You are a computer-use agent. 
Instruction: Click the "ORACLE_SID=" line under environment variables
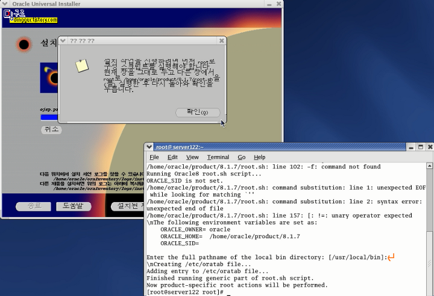click(x=180, y=243)
